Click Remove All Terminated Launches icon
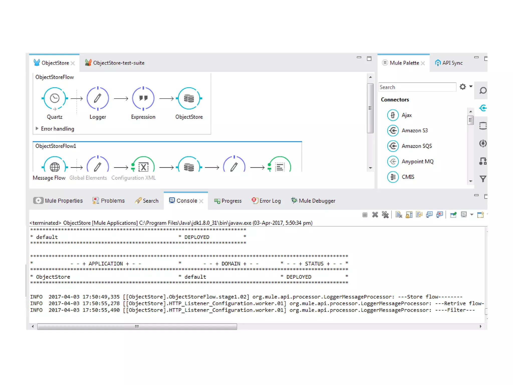 click(x=385, y=215)
